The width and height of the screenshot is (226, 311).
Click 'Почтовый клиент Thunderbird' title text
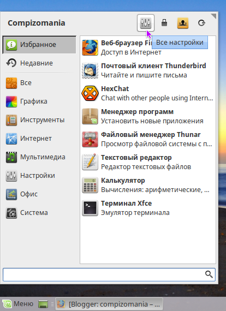click(x=153, y=66)
